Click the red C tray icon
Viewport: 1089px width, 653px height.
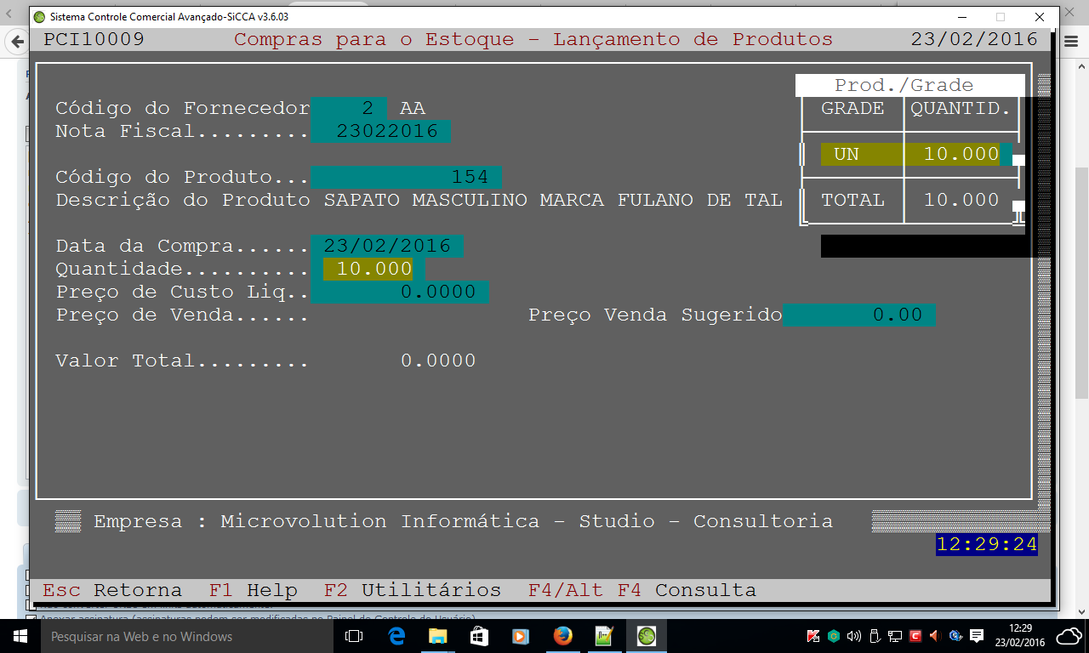(x=915, y=636)
